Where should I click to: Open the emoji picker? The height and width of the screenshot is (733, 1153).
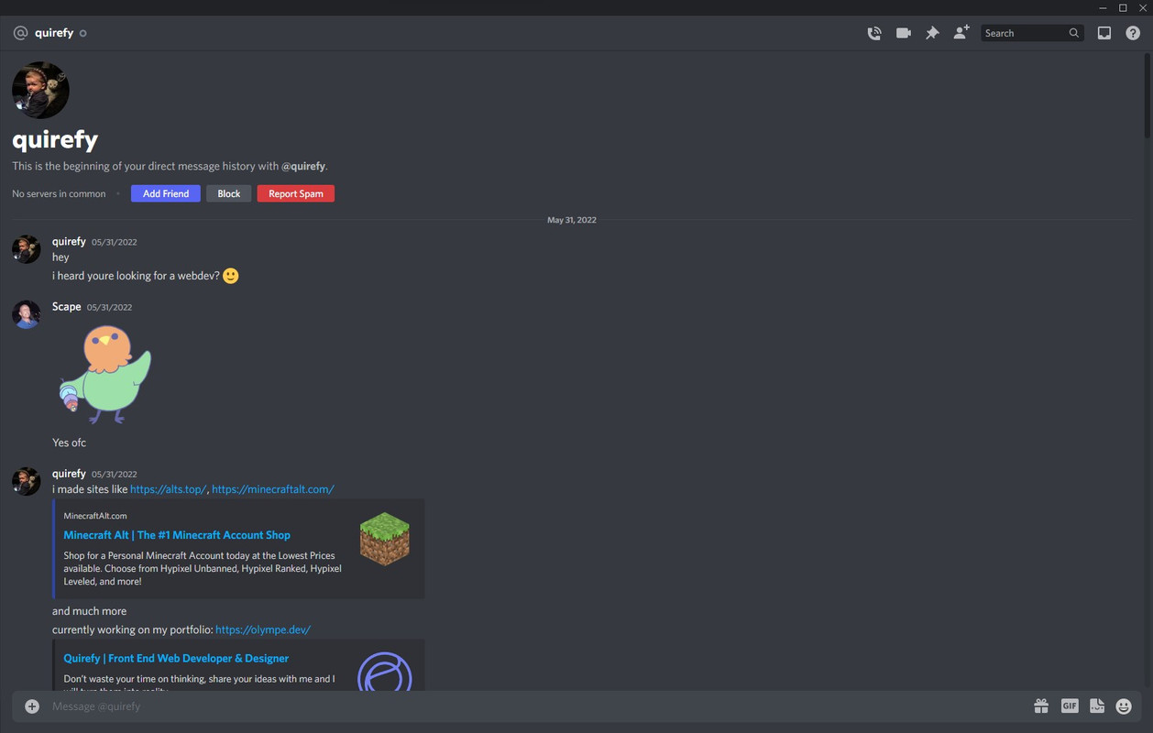tap(1124, 706)
